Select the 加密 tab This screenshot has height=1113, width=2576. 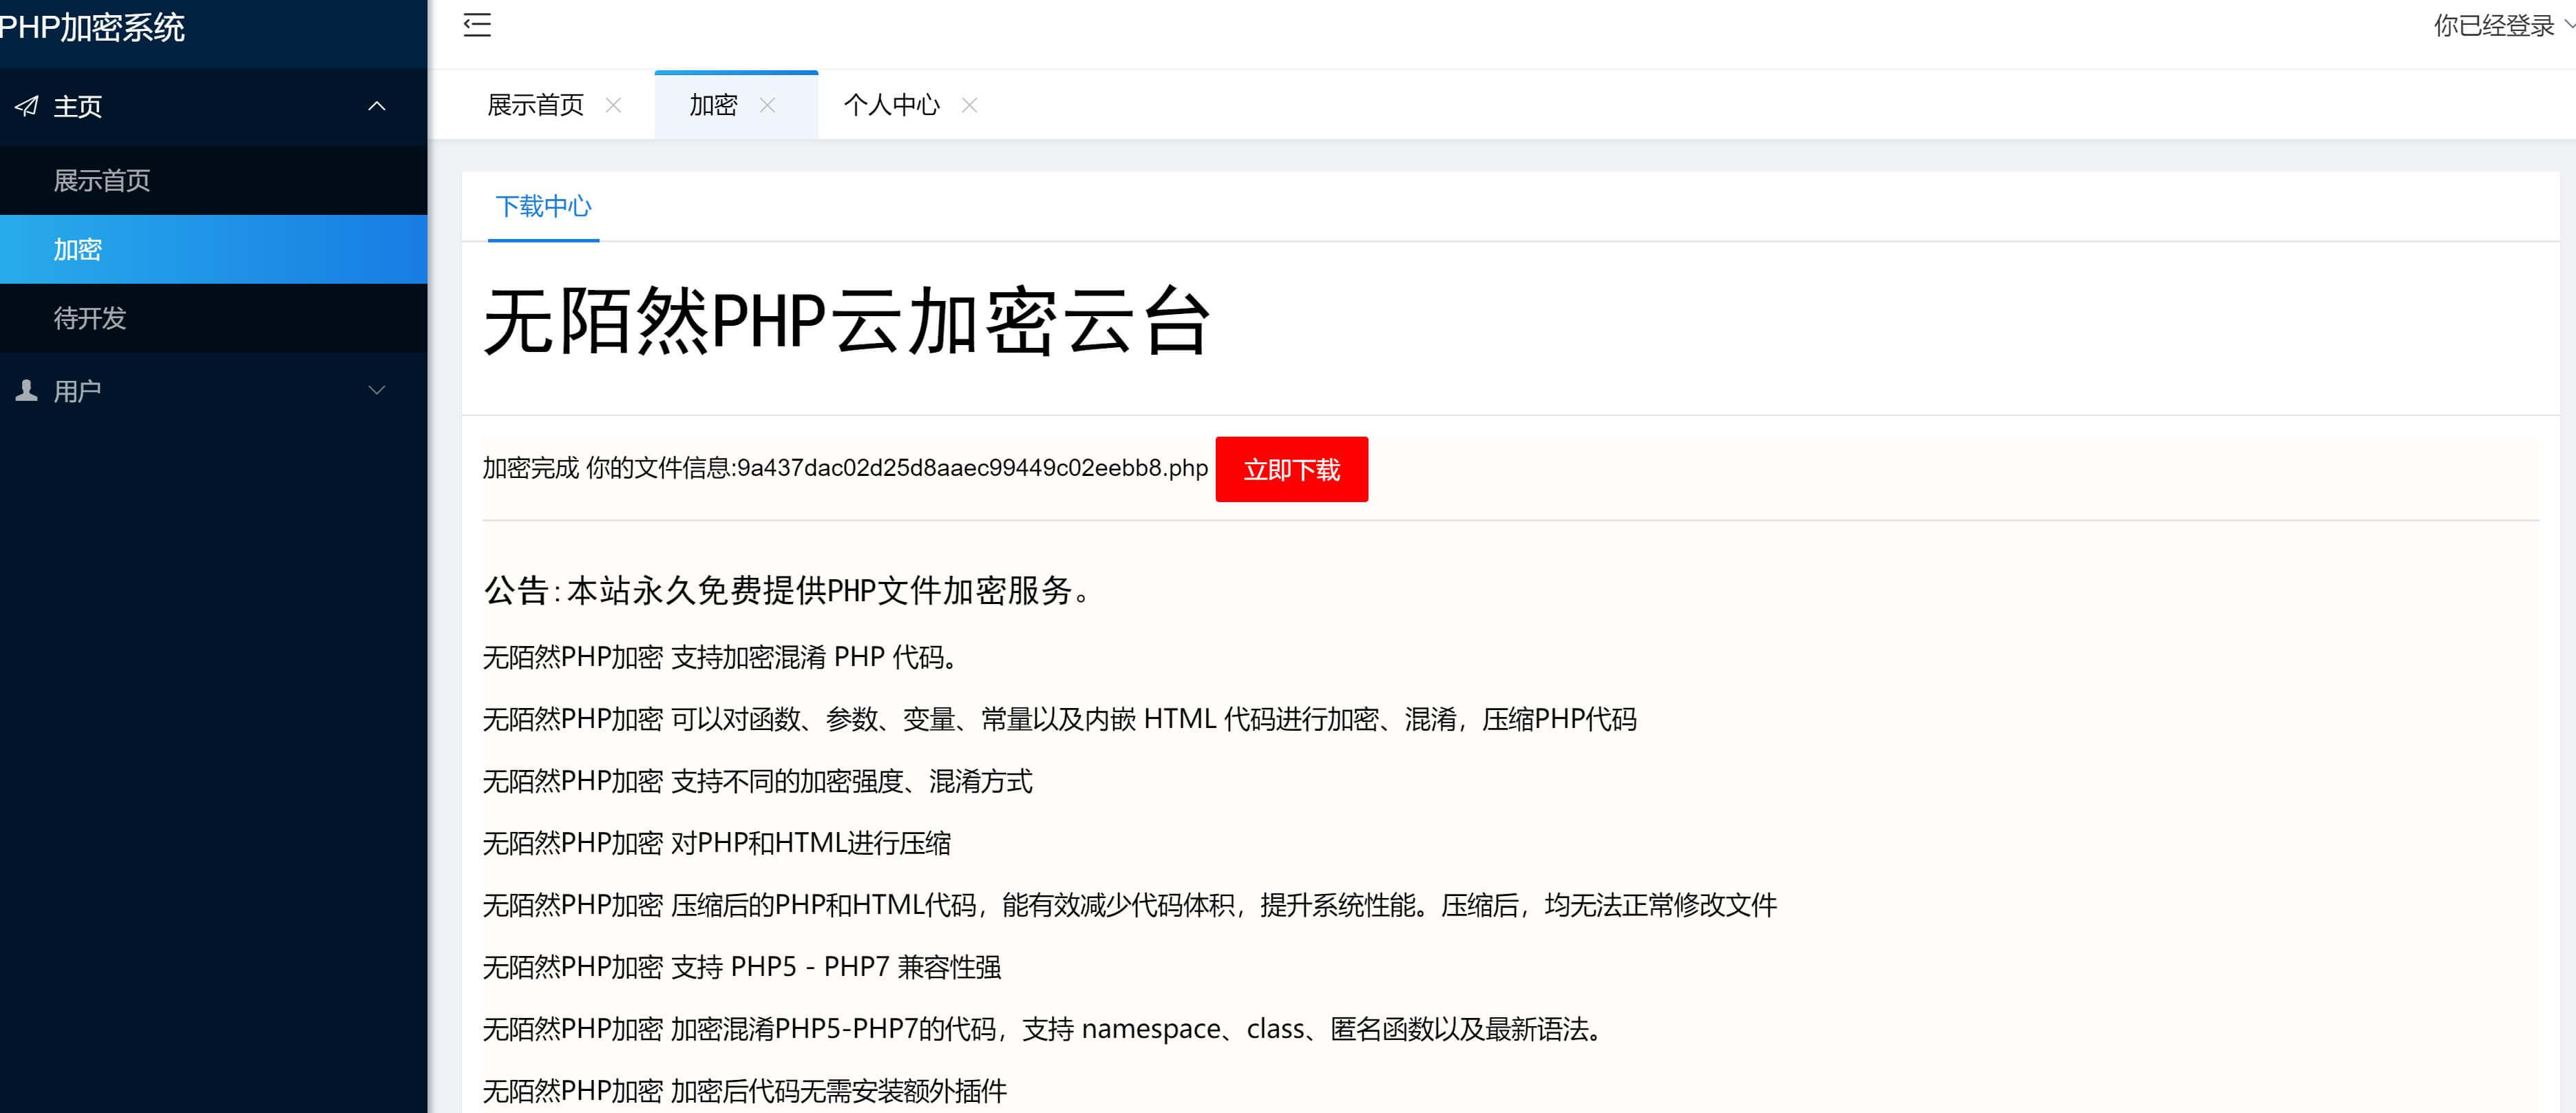pos(713,105)
